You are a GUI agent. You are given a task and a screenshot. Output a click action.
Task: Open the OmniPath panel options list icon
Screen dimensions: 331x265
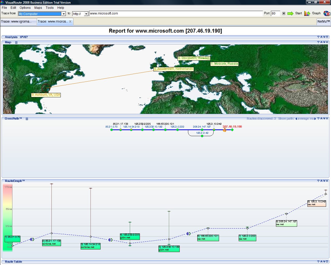coord(27,119)
